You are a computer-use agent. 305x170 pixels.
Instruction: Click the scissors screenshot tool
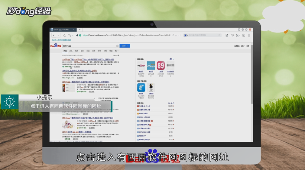tap(237, 35)
